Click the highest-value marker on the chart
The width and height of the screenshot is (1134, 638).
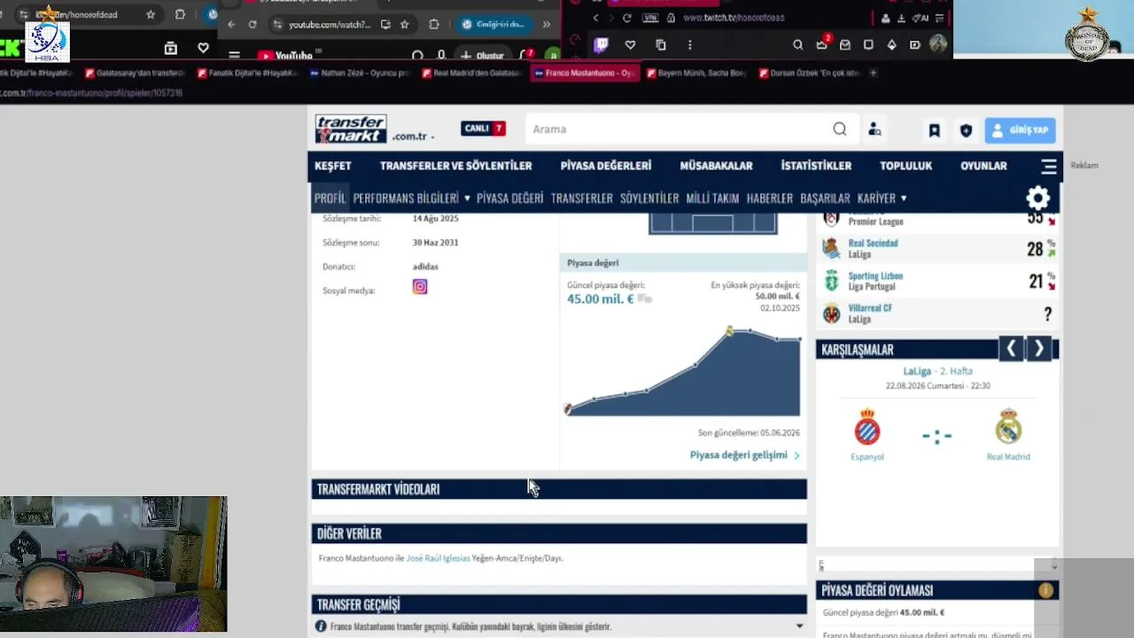pos(729,331)
